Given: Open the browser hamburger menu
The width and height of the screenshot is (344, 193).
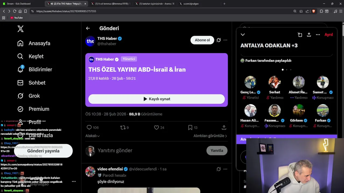Looking at the screenshot, I should click(341, 11).
